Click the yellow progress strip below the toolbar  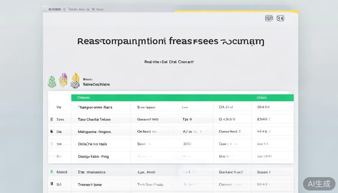236,11
